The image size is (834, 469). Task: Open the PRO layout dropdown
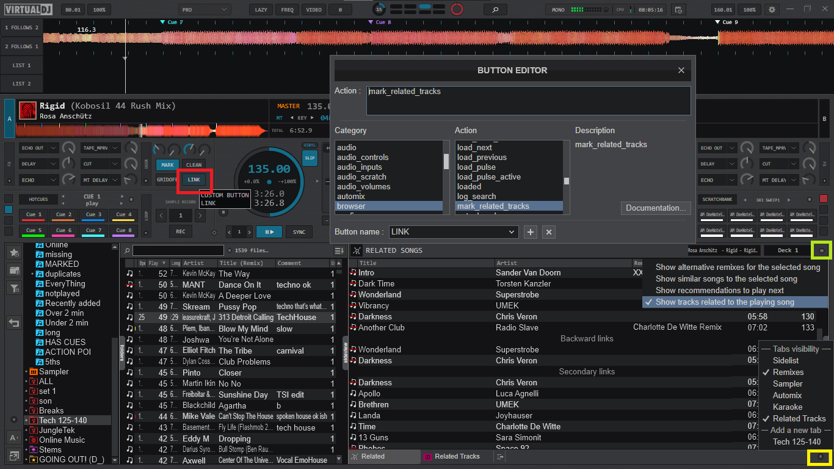coord(205,10)
